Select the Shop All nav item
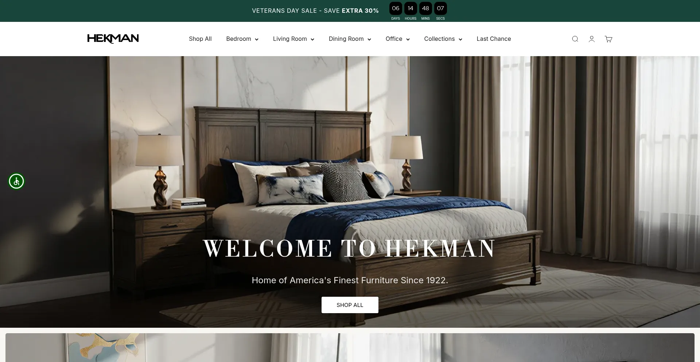This screenshot has height=362, width=700. (x=200, y=39)
